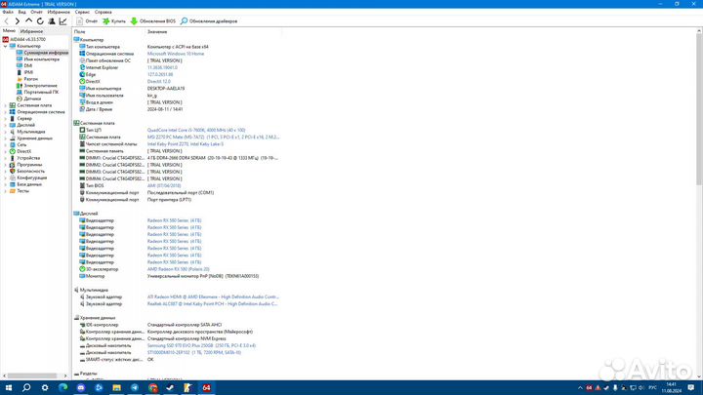
Task: Switch to the Избранное tab in the left panel
Action: (x=32, y=31)
